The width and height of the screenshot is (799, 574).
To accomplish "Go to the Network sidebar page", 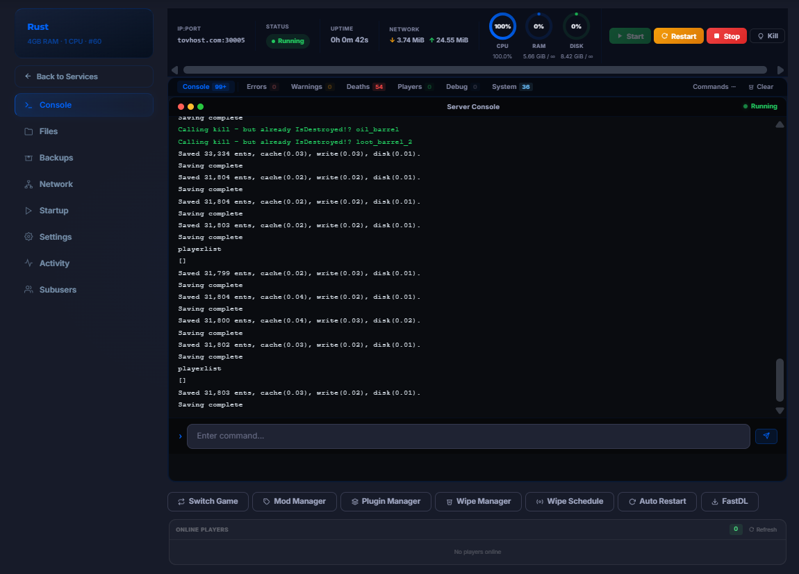I will 56,184.
